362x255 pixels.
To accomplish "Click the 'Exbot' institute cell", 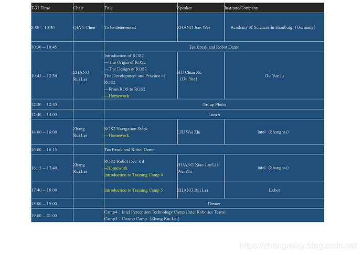I will (274, 190).
